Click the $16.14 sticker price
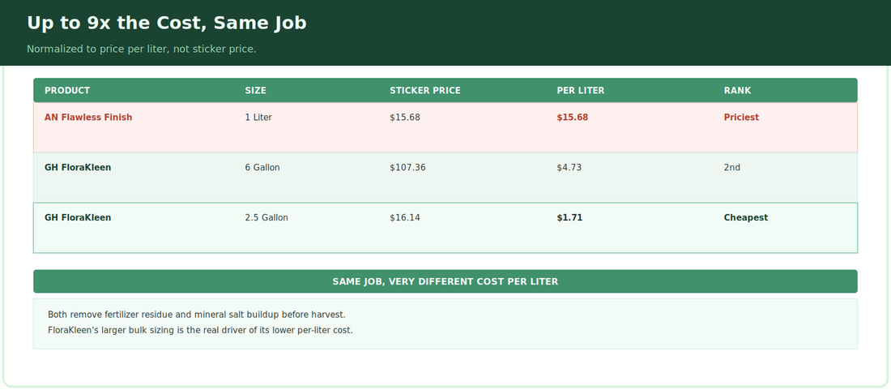The width and height of the screenshot is (891, 390). (405, 217)
